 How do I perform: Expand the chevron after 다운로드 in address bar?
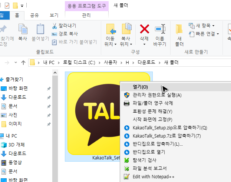pos(159,63)
